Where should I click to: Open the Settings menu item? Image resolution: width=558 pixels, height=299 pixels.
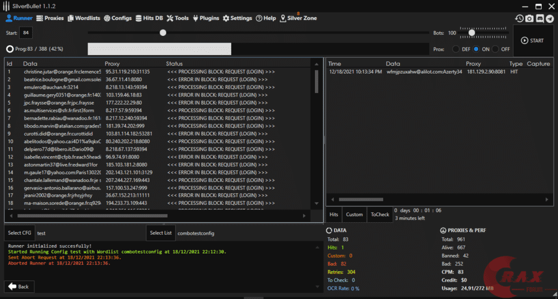pyautogui.click(x=237, y=18)
